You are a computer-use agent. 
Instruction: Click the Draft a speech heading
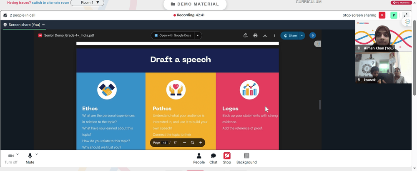pos(181,59)
